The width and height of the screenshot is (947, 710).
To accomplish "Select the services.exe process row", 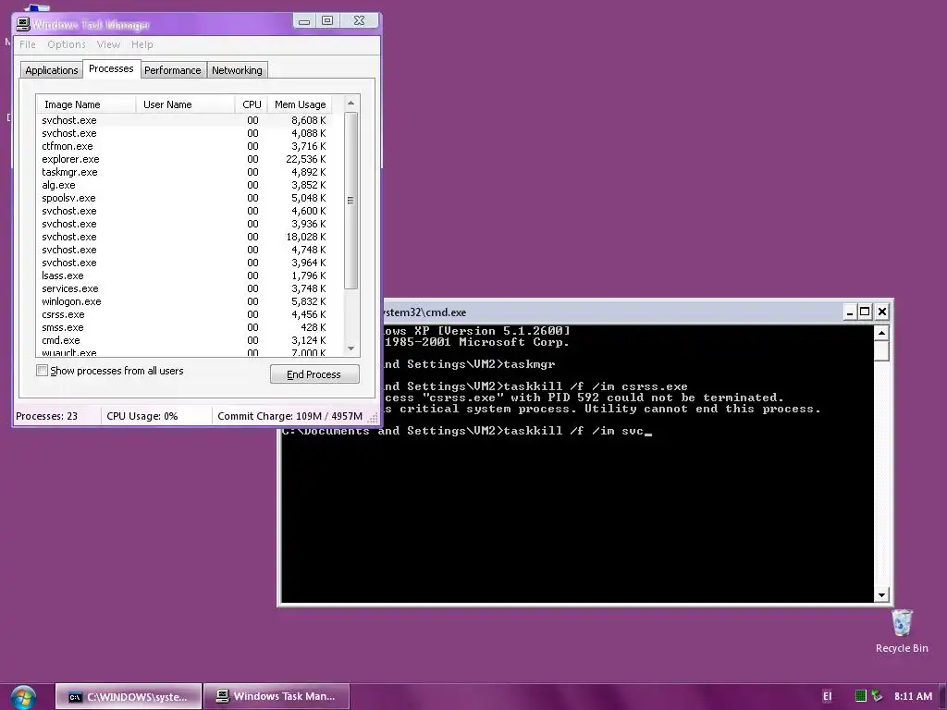I will click(184, 288).
